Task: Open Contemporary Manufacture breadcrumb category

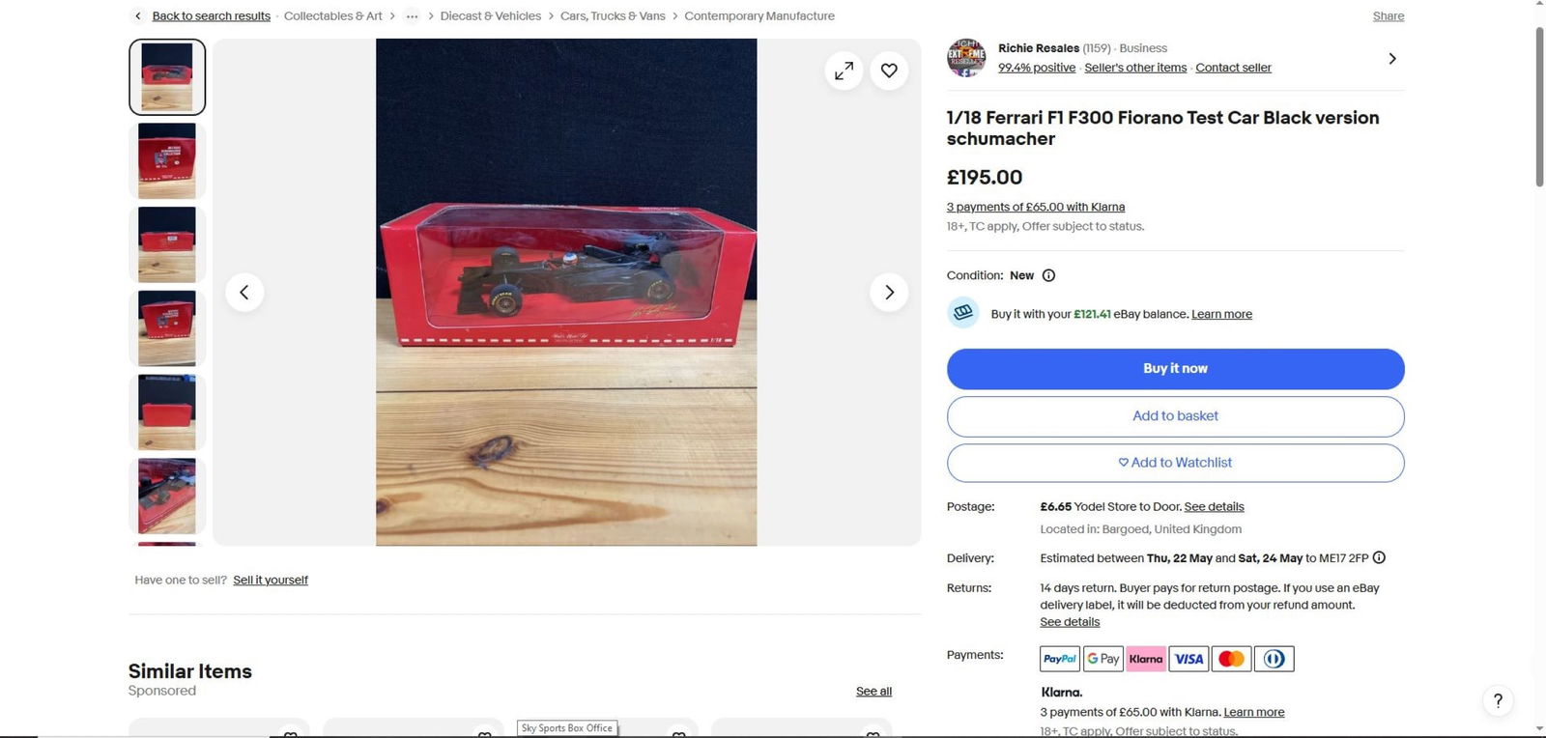Action: tap(759, 16)
